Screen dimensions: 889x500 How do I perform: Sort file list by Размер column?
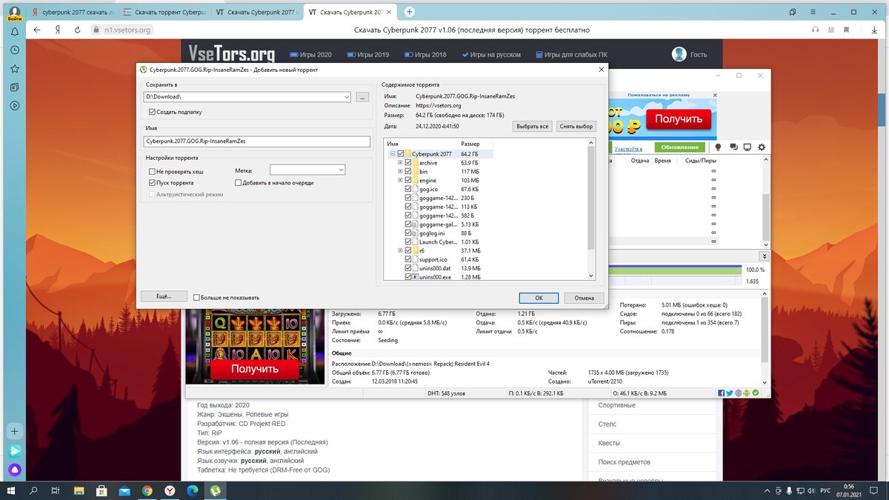pyautogui.click(x=470, y=143)
